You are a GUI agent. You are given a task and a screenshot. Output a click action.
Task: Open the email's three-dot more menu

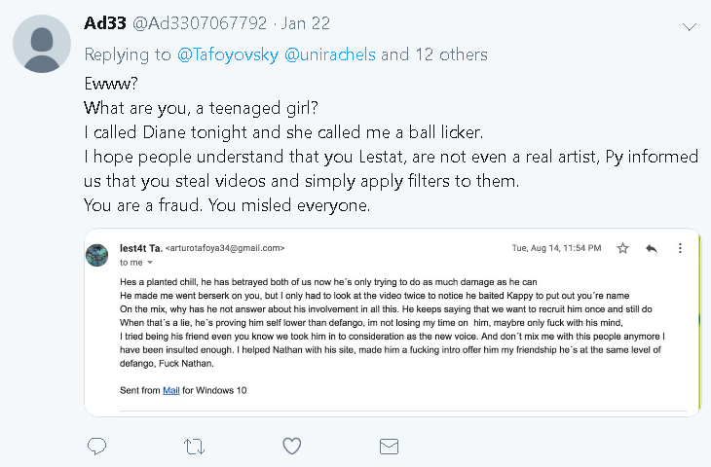(x=680, y=248)
